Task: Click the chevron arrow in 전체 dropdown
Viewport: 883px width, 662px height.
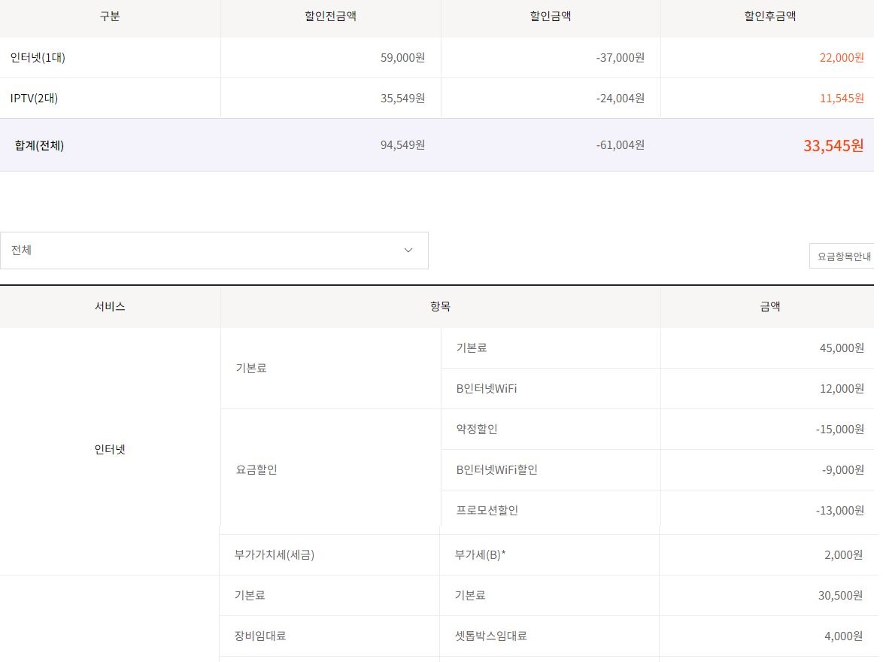Action: coord(408,251)
